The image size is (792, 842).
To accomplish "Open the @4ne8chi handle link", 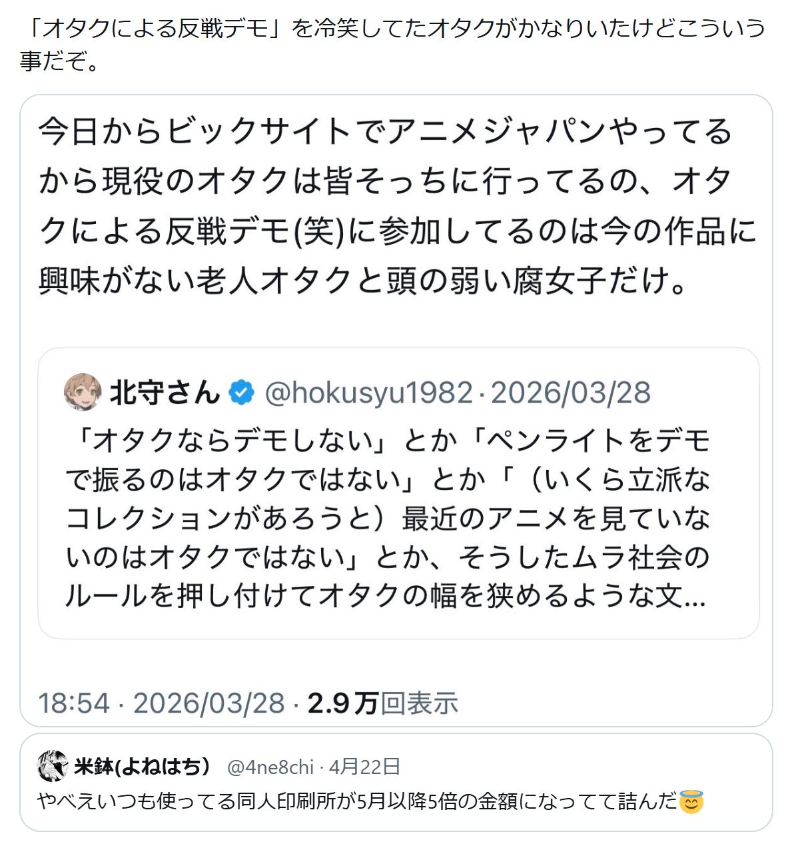I will pos(270,767).
